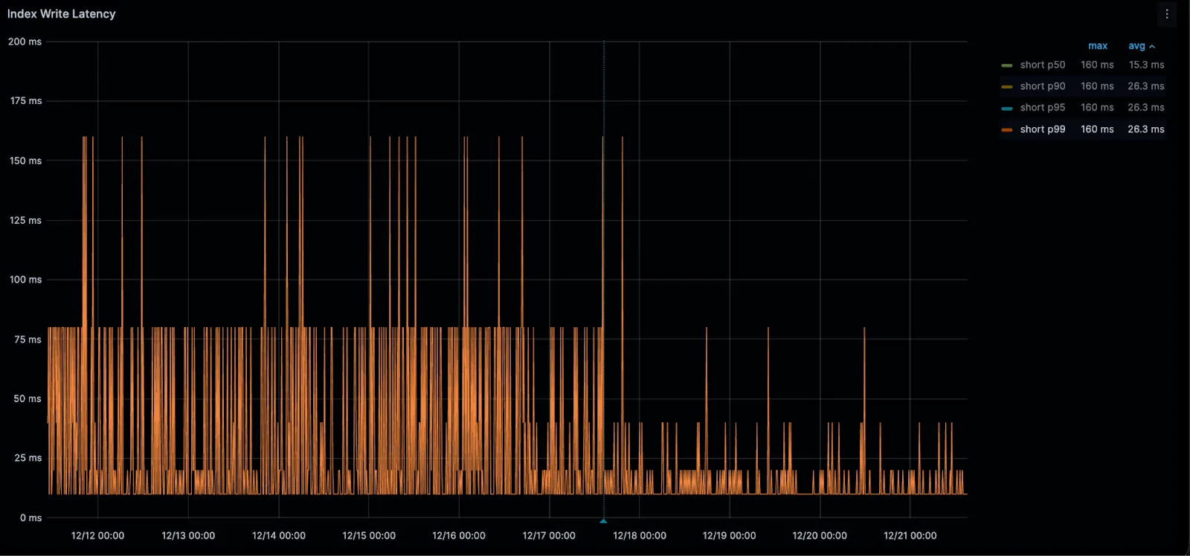Click the 125 ms y-axis label
The height and width of the screenshot is (556, 1190).
pyautogui.click(x=26, y=221)
